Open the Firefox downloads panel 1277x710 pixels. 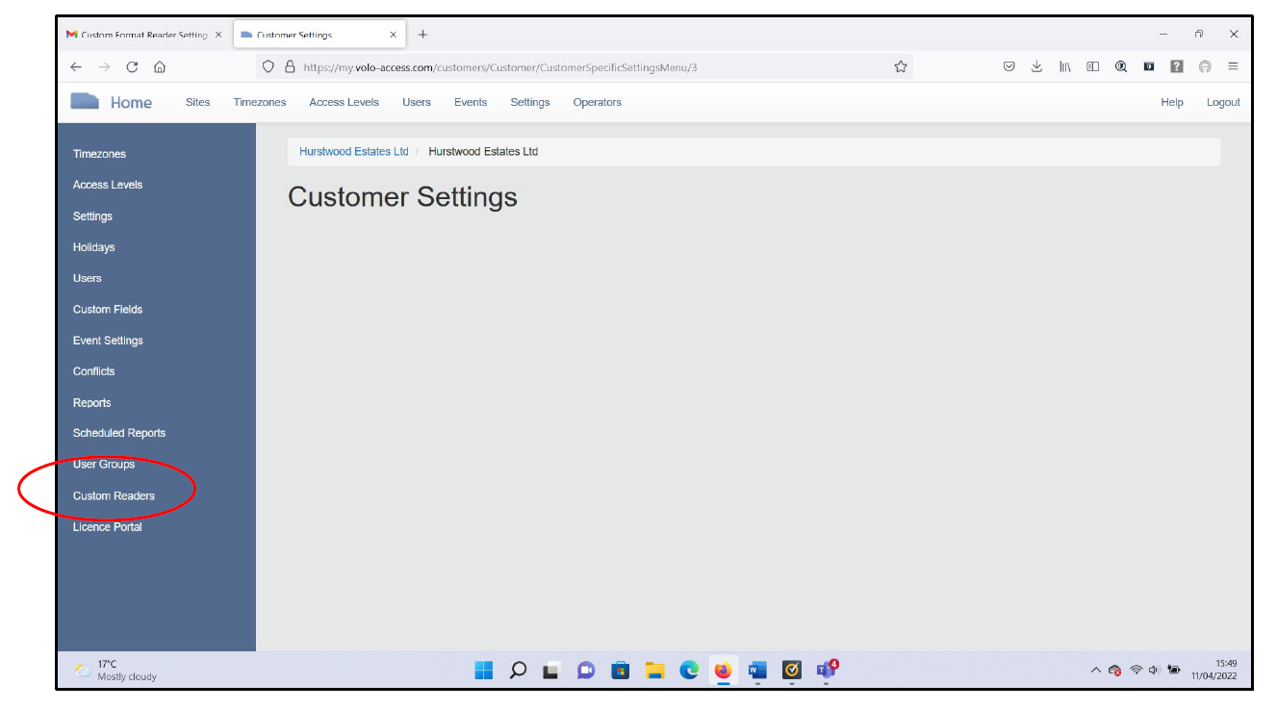coord(1036,67)
